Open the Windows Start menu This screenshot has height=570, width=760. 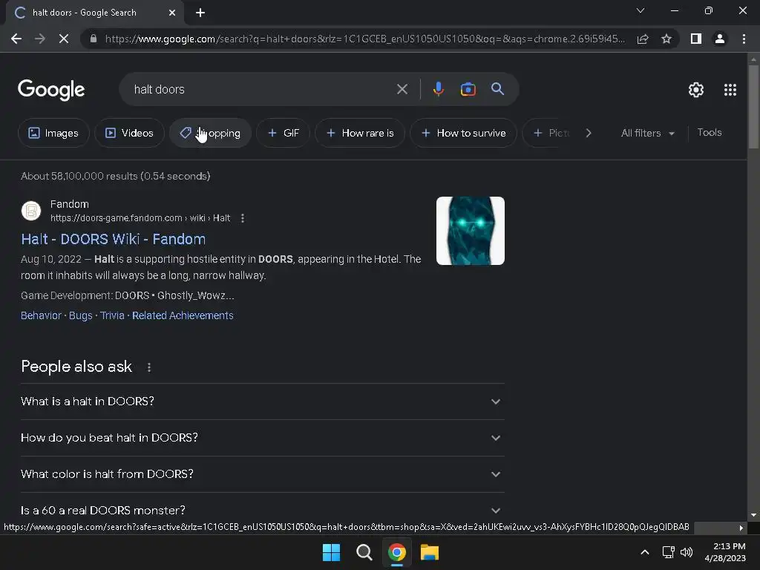331,552
